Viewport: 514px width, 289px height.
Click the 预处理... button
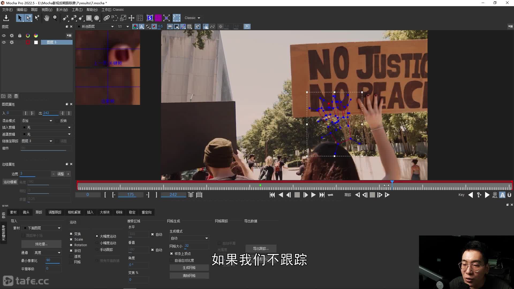(x=41, y=244)
